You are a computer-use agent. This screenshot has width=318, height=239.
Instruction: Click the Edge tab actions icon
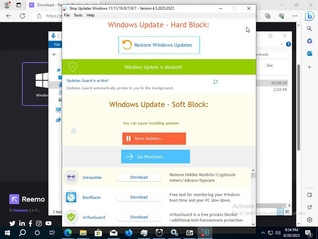point(19,5)
